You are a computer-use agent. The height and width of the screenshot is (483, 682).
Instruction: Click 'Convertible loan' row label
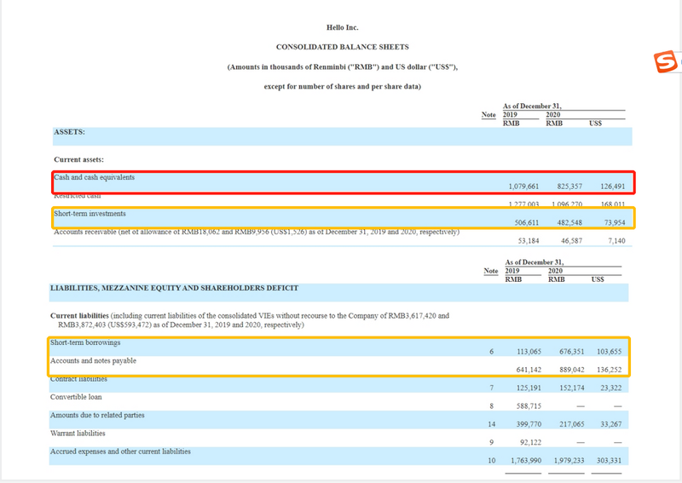[76, 397]
